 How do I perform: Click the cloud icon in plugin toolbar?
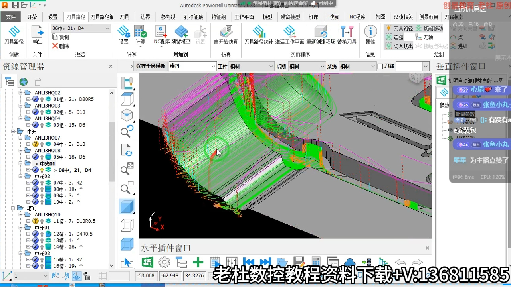pos(350,262)
